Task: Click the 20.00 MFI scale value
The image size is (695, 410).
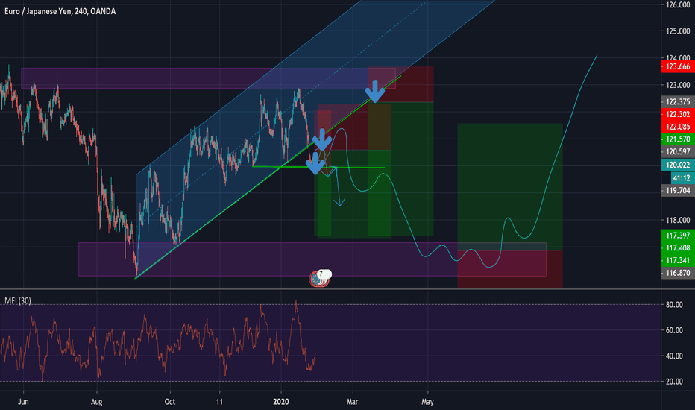Action: 674,382
